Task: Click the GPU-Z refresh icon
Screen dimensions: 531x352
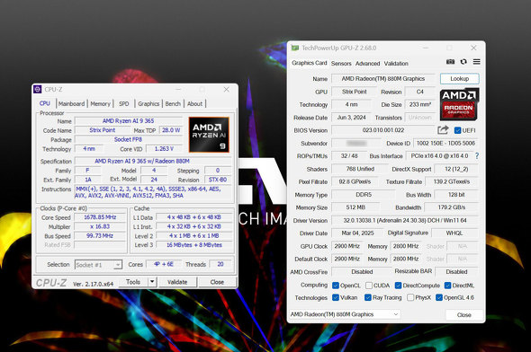Action: 463,61
